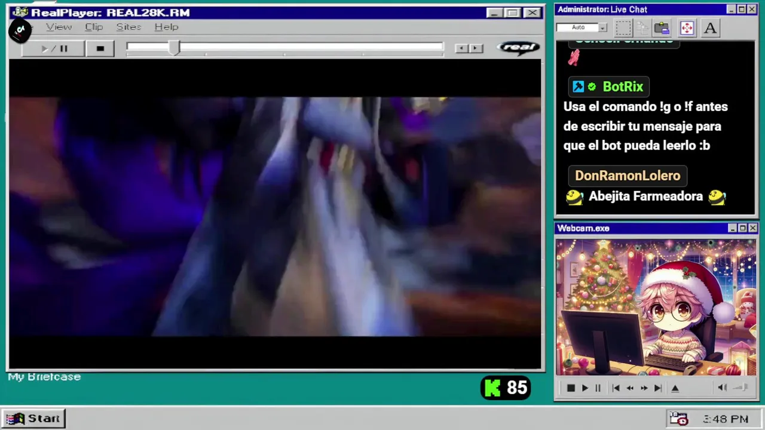Click the pink praying hands emote
The height and width of the screenshot is (430, 765).
[x=574, y=57]
